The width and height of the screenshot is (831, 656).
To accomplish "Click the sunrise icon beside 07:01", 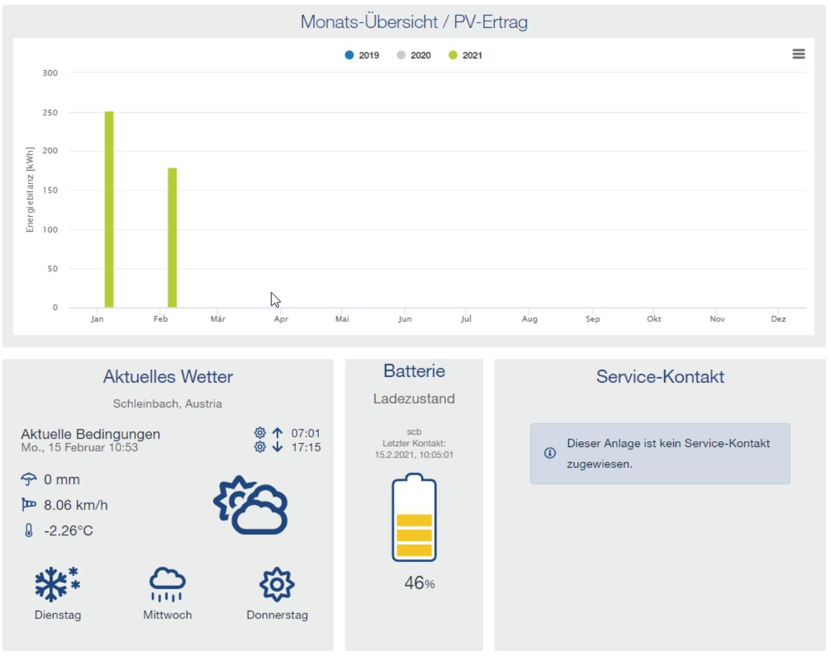I will 268,433.
